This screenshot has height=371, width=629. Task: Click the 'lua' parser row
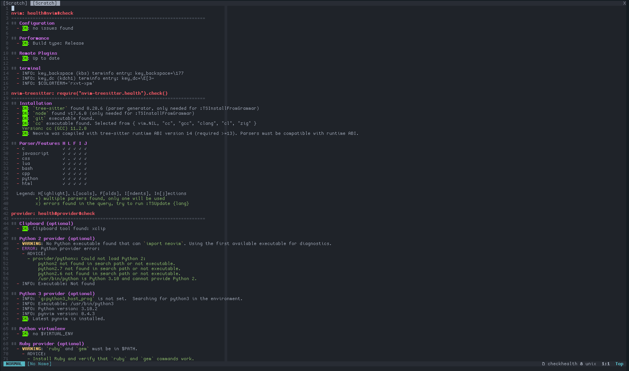pyautogui.click(x=52, y=163)
